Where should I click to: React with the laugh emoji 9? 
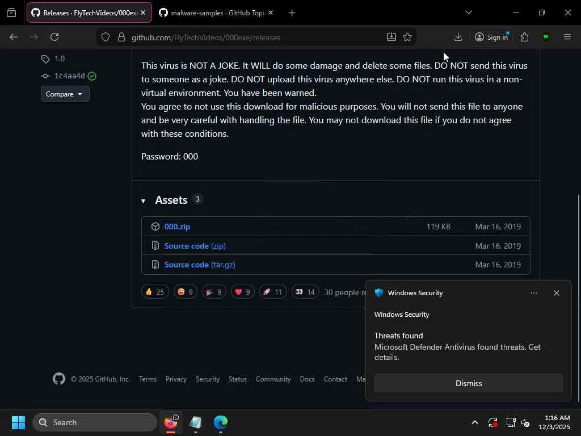[186, 292]
